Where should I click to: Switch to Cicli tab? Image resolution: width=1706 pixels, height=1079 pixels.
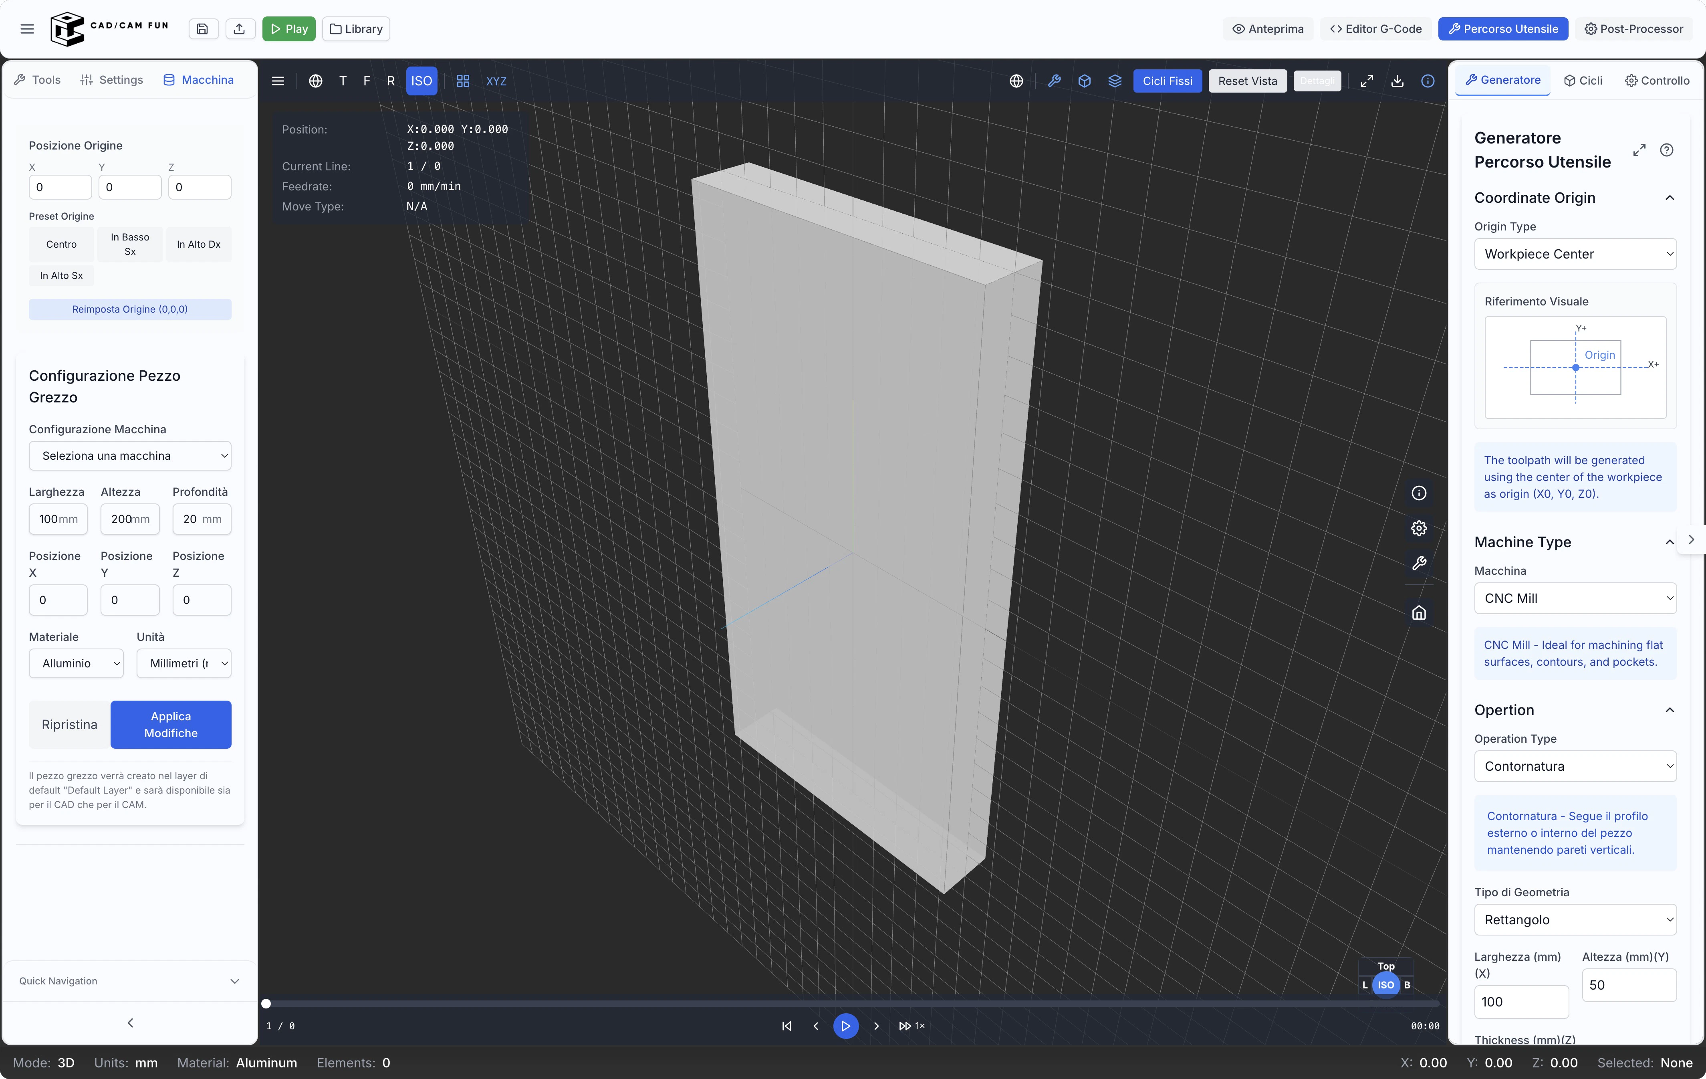(x=1583, y=80)
